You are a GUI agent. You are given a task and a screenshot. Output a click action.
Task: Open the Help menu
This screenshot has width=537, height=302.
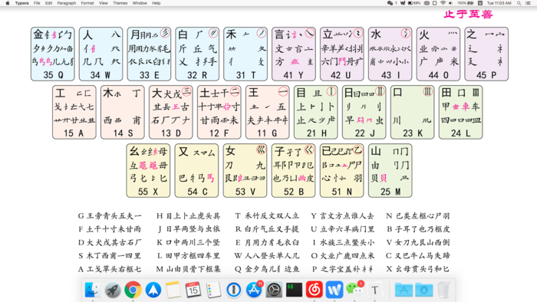click(156, 3)
